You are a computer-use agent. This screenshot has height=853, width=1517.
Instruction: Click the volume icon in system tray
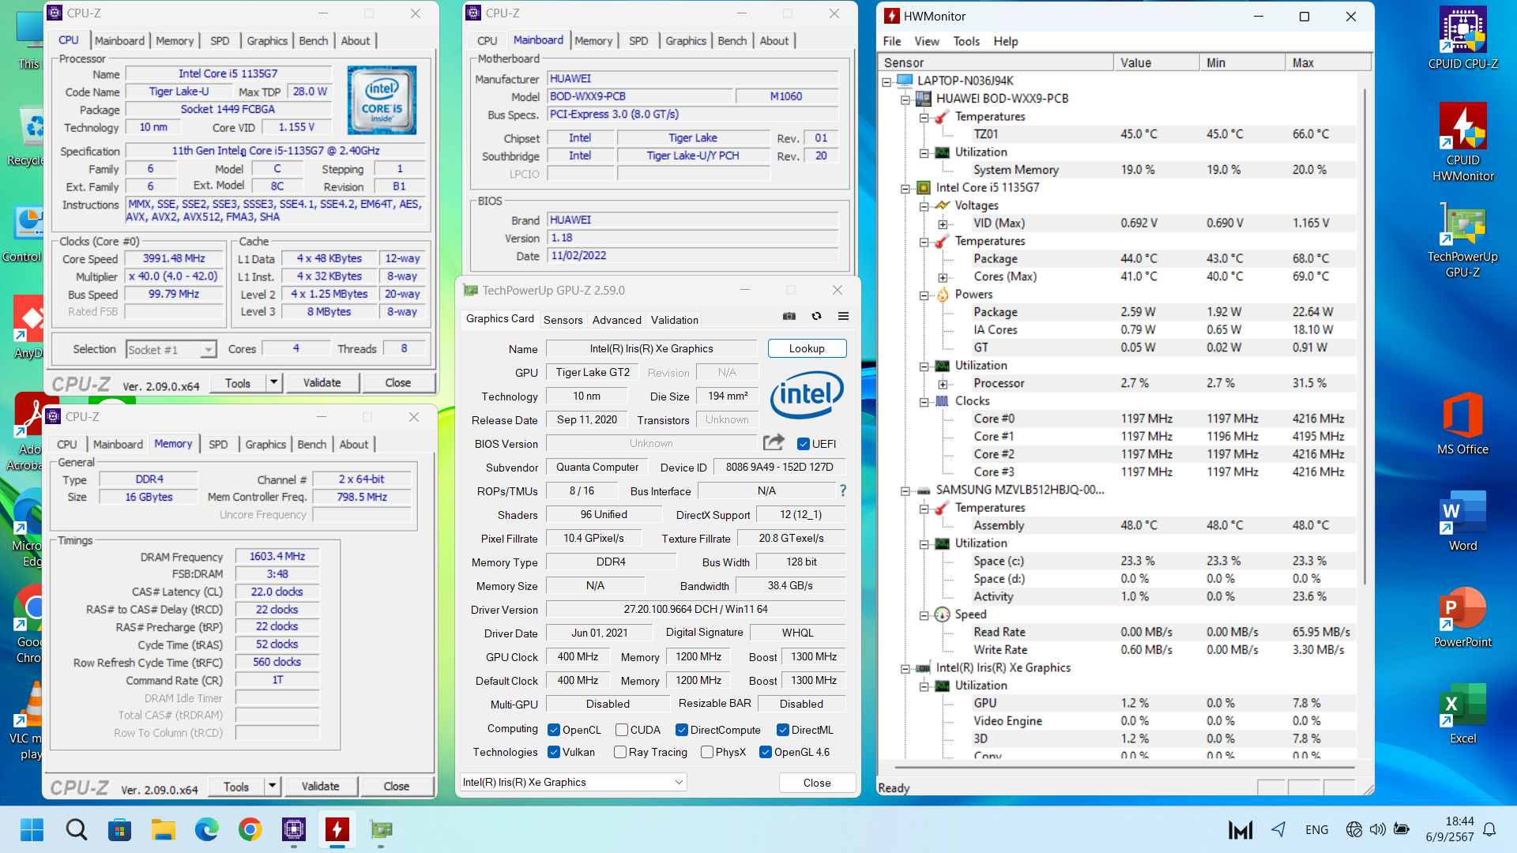pos(1378,829)
